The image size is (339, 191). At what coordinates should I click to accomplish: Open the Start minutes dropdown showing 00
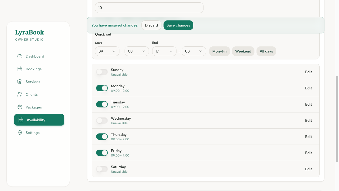pos(137,51)
